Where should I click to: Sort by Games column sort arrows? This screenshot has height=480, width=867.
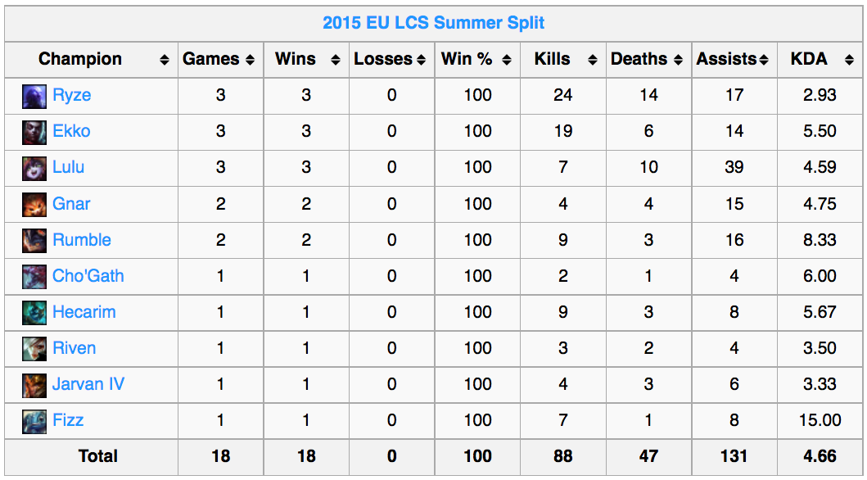click(250, 60)
